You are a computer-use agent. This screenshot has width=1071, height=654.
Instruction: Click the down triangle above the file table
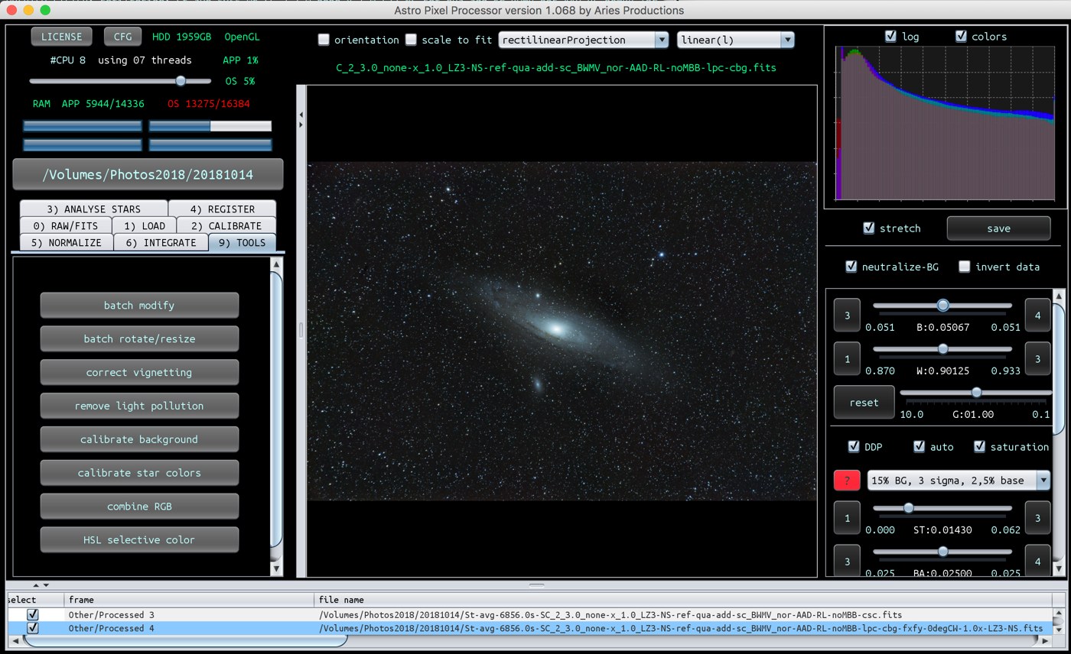point(45,585)
